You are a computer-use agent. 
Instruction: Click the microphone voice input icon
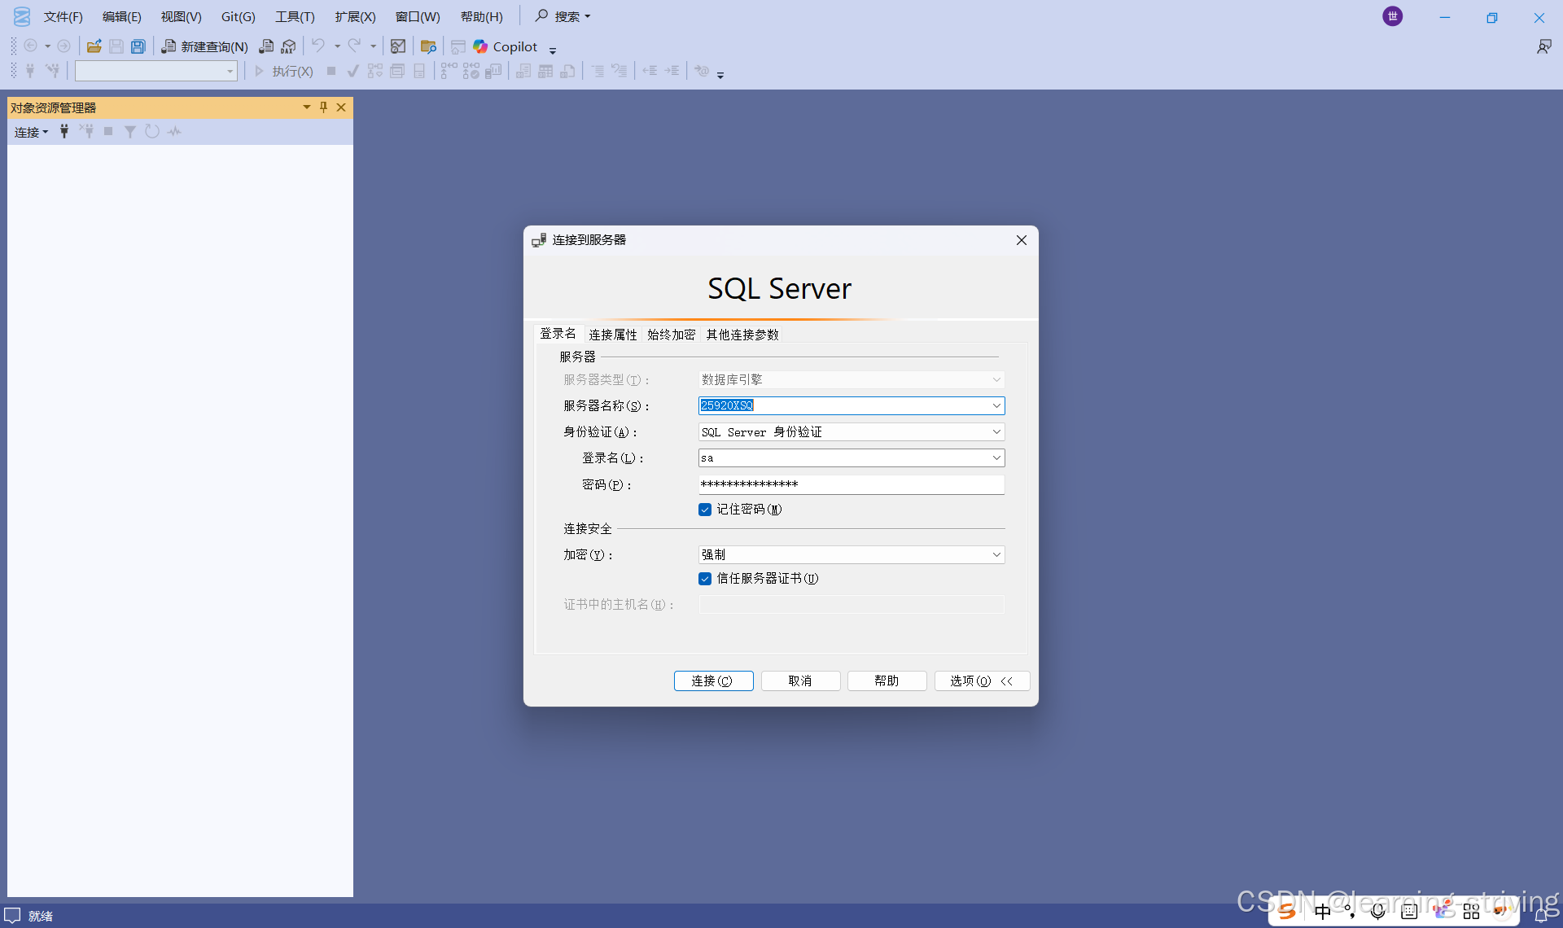[1378, 911]
